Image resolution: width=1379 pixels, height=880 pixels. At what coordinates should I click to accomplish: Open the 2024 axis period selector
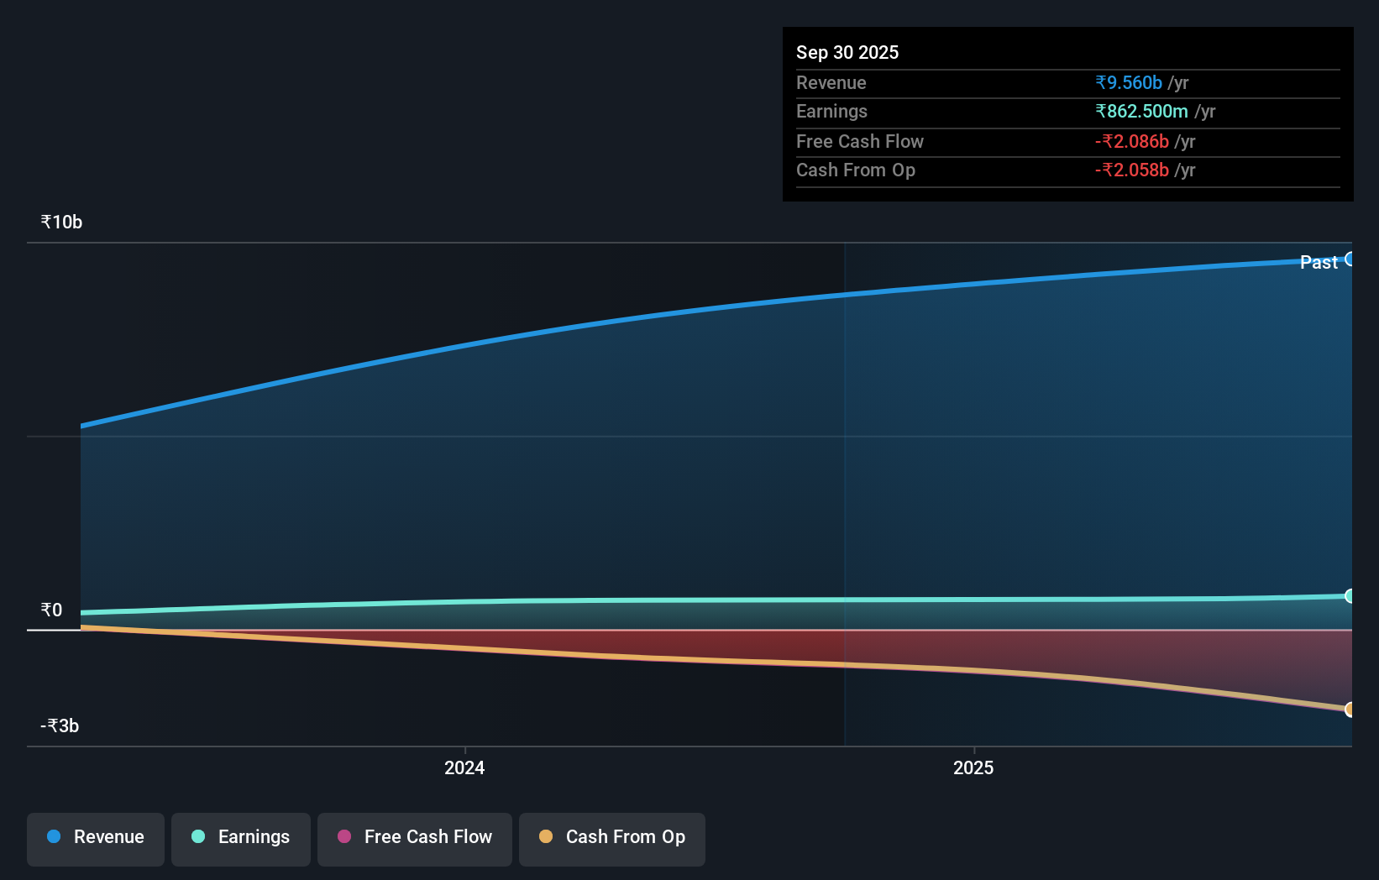[x=464, y=767]
